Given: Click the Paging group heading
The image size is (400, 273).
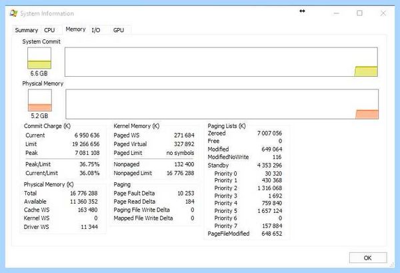Looking at the screenshot, I should tap(122, 185).
